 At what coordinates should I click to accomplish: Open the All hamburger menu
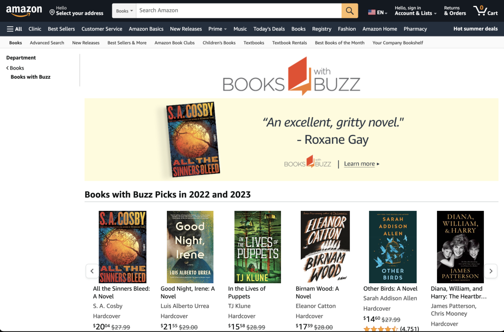(14, 29)
